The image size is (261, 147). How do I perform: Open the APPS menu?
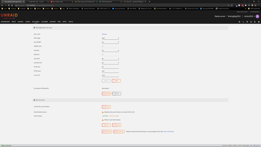pos(64,22)
